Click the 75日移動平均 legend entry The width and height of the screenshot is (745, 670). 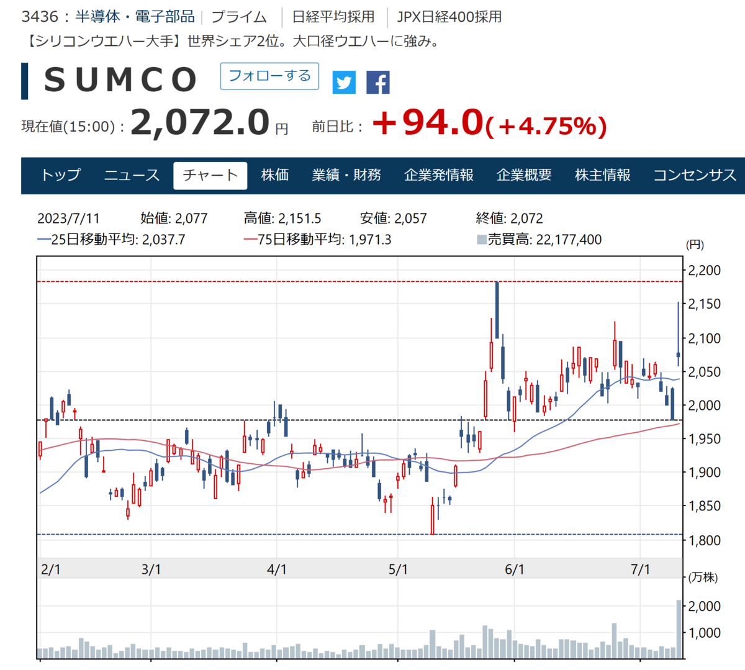pos(317,240)
